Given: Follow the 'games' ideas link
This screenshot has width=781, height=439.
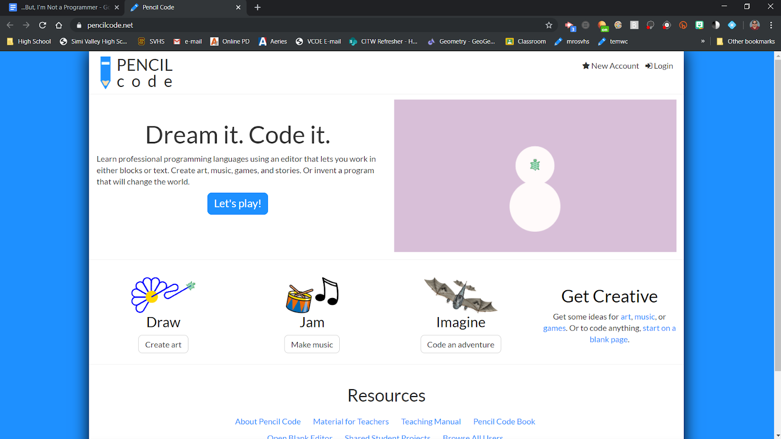Looking at the screenshot, I should pyautogui.click(x=555, y=328).
